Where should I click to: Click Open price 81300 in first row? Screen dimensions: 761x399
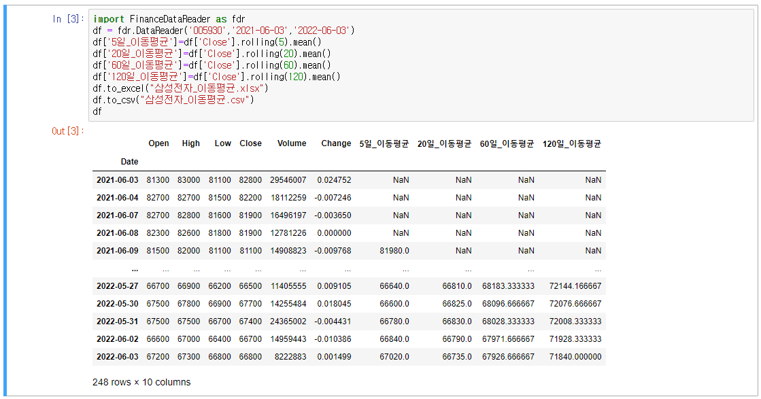(x=158, y=180)
